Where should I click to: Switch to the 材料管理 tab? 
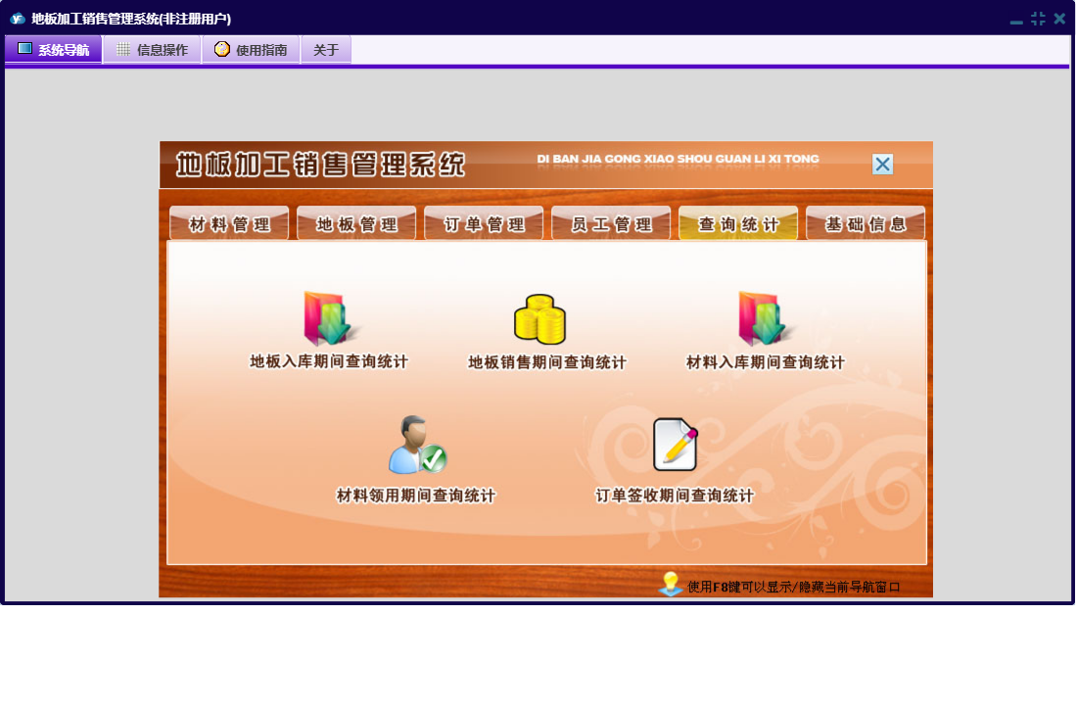229,224
